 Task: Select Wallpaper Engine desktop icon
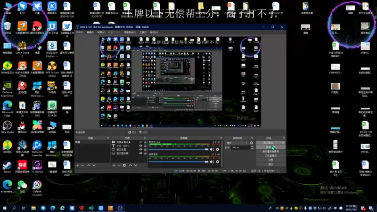click(52, 49)
